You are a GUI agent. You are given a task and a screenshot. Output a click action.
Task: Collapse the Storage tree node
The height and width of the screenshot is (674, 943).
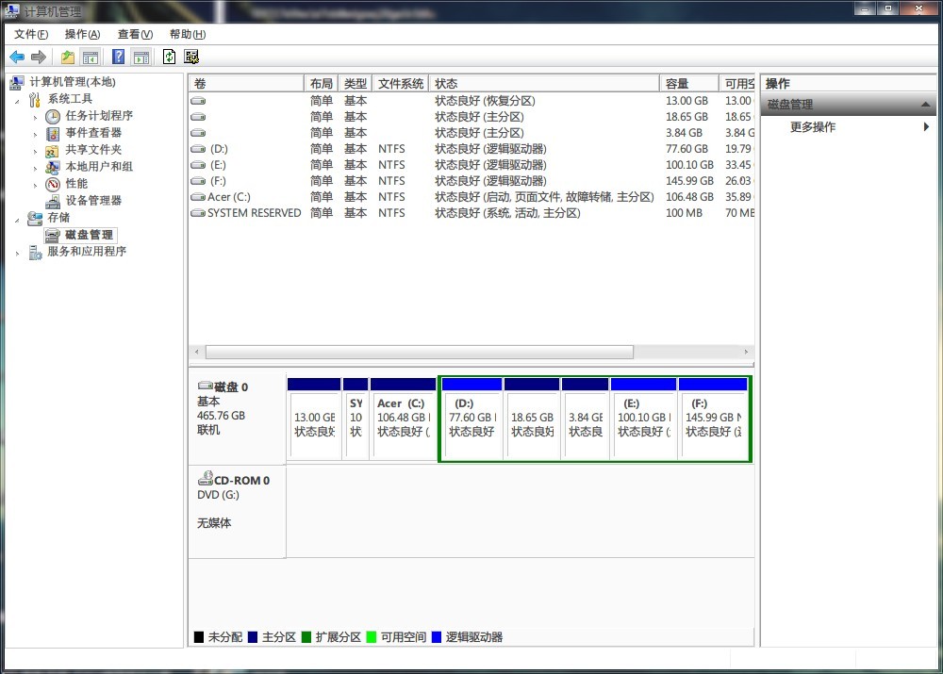pos(17,221)
